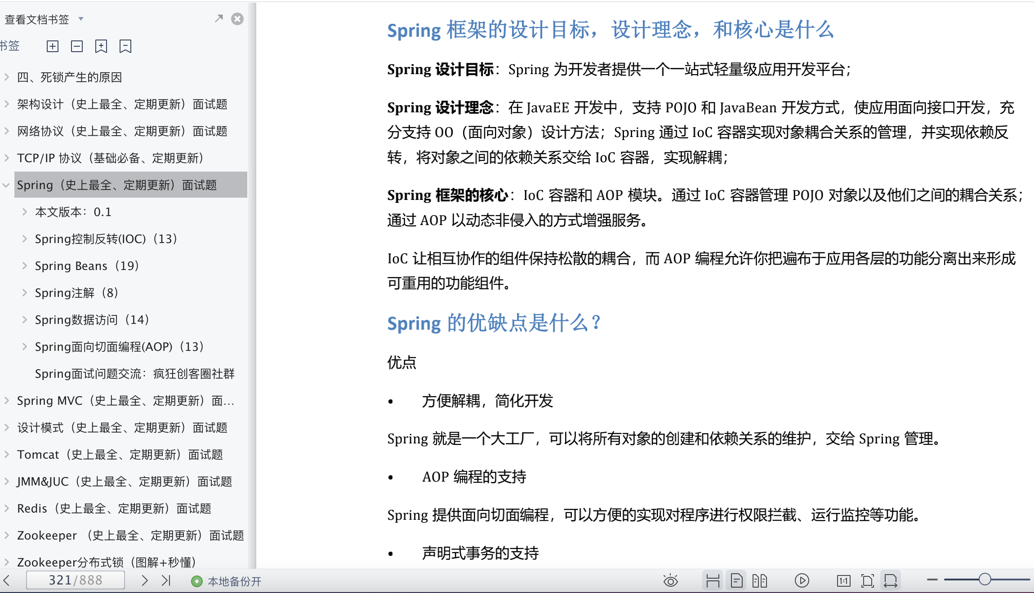Switch to two-page view
Image resolution: width=1034 pixels, height=593 pixels.
click(x=760, y=580)
